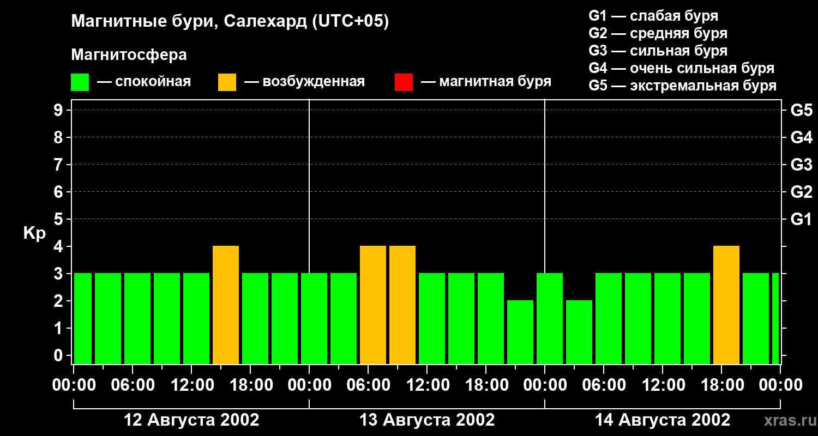The image size is (818, 436).
Task: Click the G1 label on the right axis
Action: point(802,219)
